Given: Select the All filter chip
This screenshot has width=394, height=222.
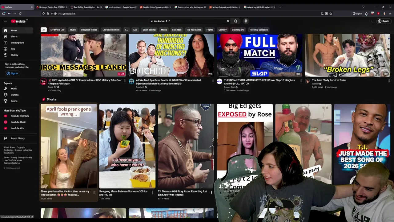Looking at the screenshot, I should coord(44,30).
